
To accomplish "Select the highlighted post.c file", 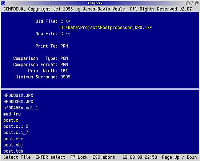I will point(11,120).
